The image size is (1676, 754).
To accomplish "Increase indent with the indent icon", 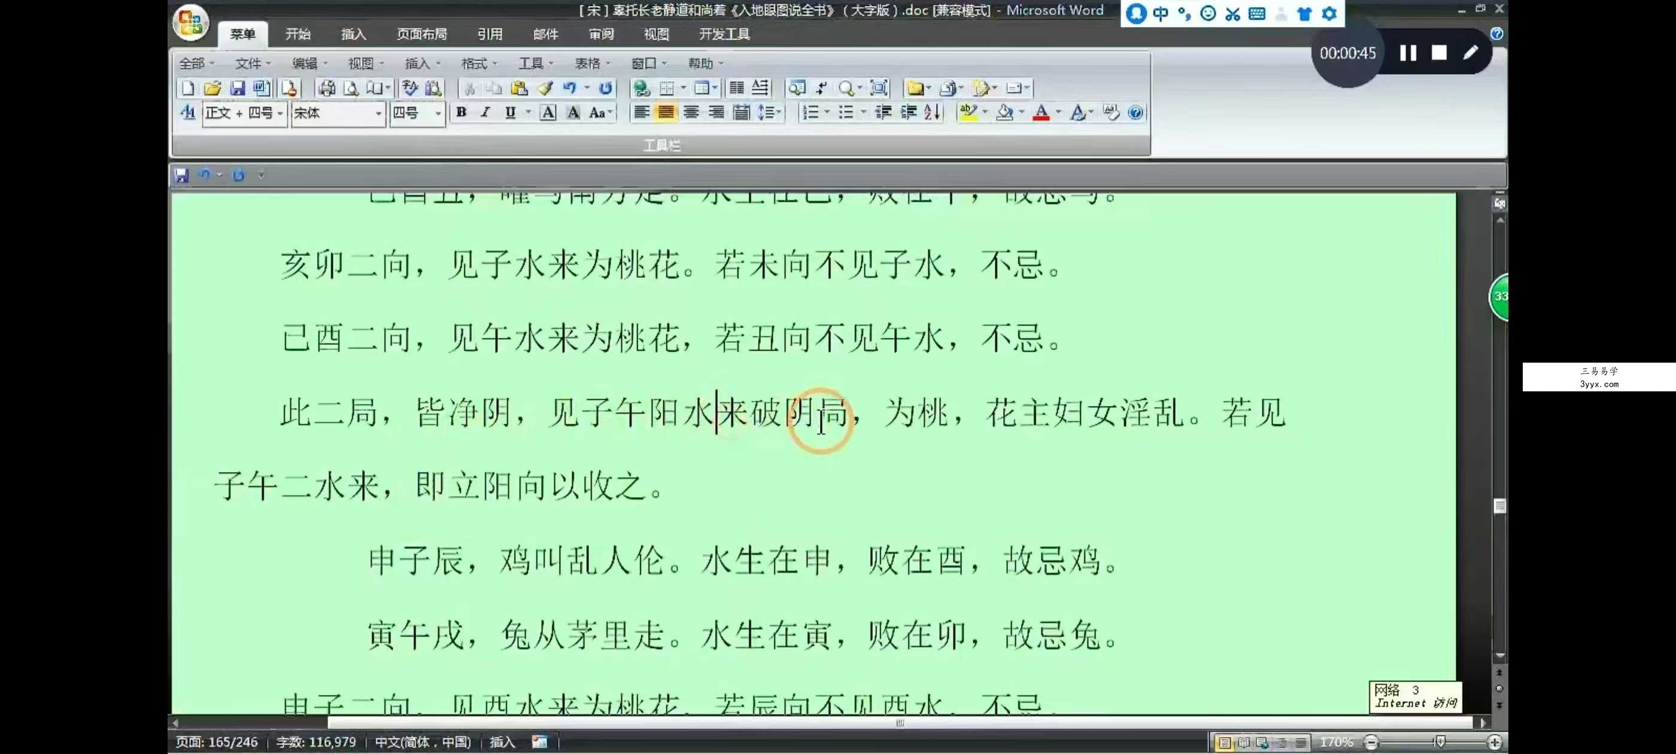I will (908, 113).
